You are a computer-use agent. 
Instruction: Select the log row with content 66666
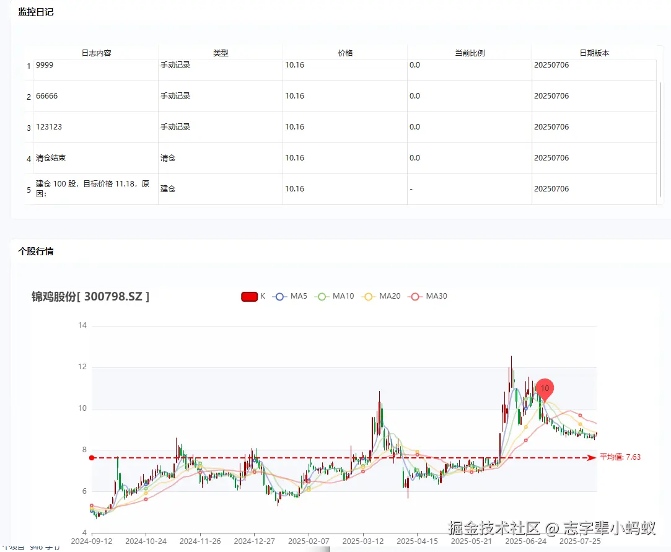pos(340,96)
